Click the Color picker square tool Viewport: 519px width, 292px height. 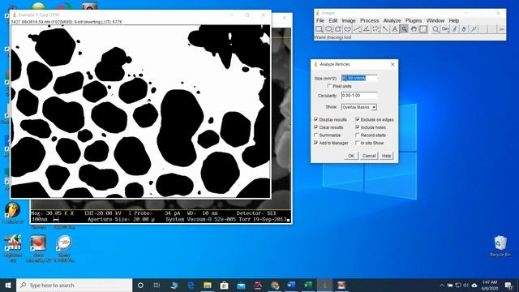(423, 29)
